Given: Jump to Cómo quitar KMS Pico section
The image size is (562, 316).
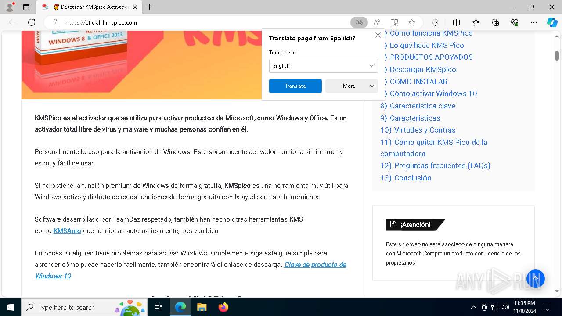Looking at the screenshot, I should (434, 148).
